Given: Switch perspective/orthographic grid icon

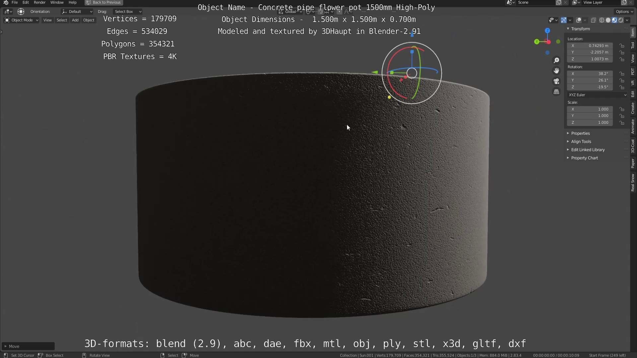Looking at the screenshot, I should [x=556, y=91].
